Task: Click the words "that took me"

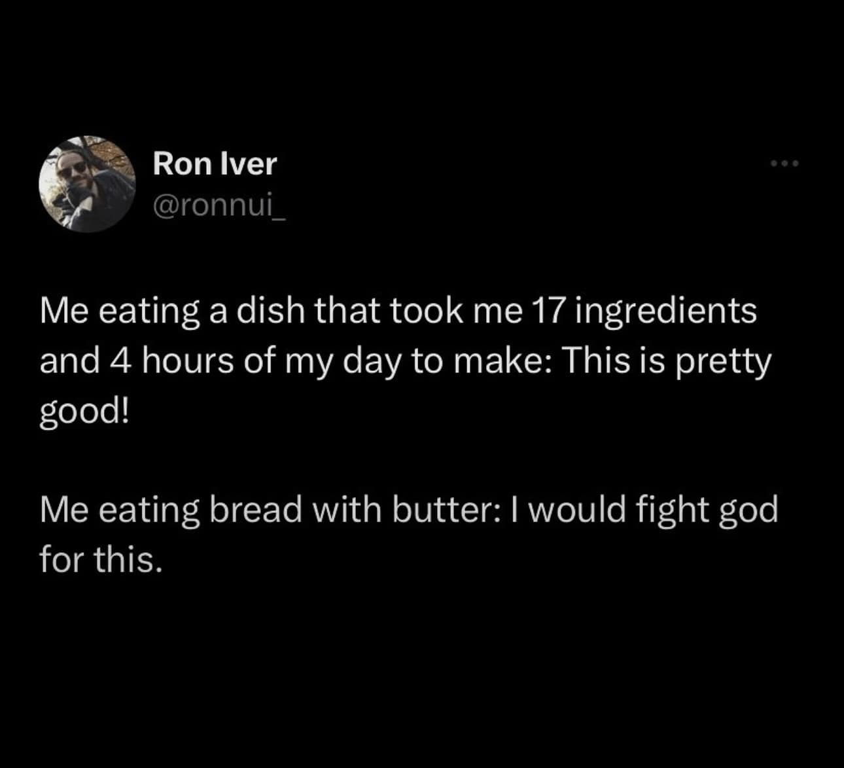Action: pos(419,311)
